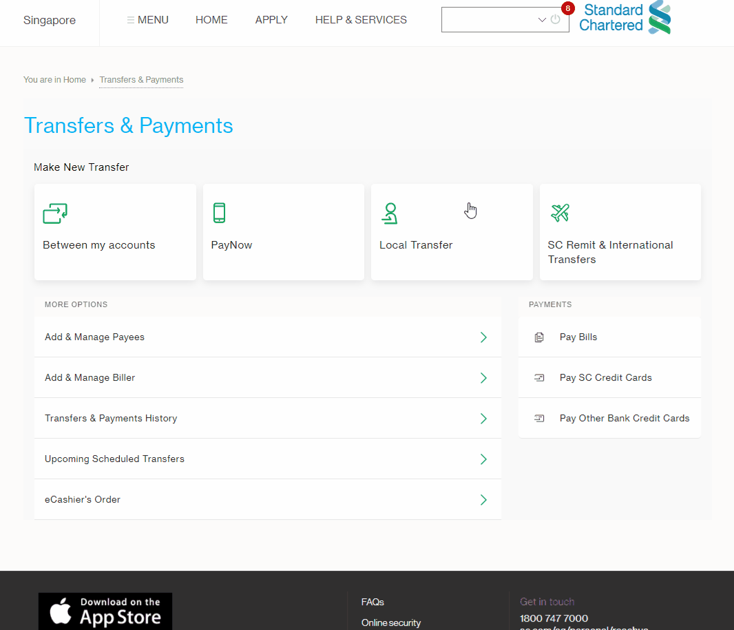The height and width of the screenshot is (630, 734).
Task: Click the Pay SC Credit Cards icon
Action: click(x=539, y=378)
